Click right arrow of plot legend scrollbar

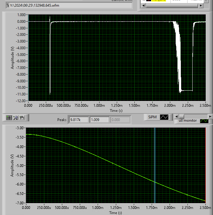click(x=210, y=116)
